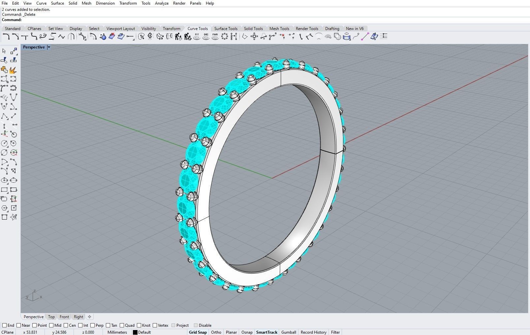530x335 pixels.
Task: Select the pointer selection tool
Action: click(x=4, y=51)
